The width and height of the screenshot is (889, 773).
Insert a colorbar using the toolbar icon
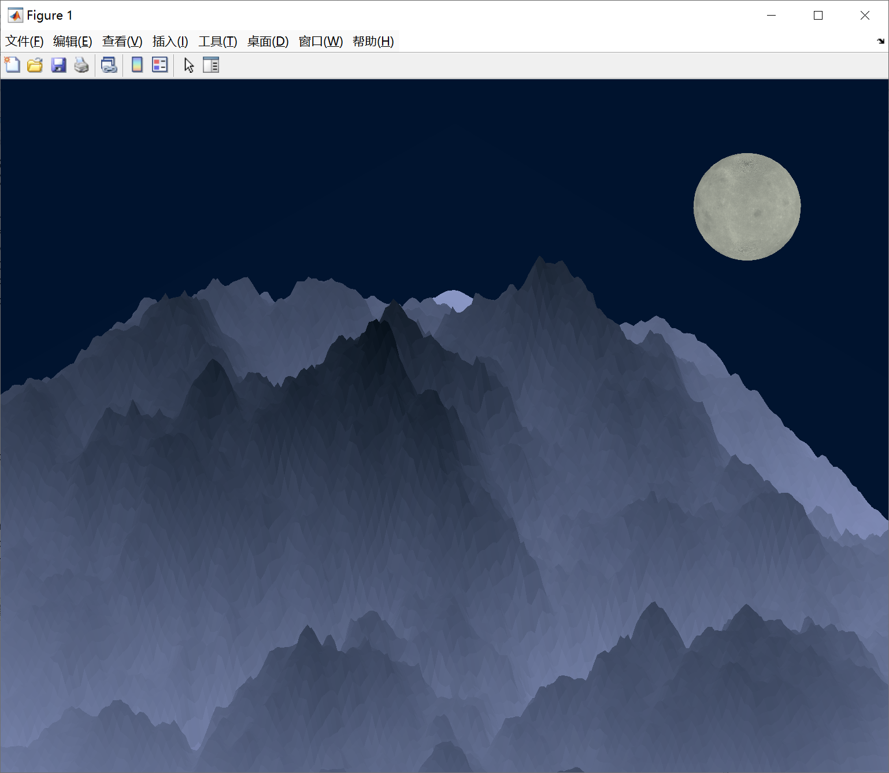[137, 65]
